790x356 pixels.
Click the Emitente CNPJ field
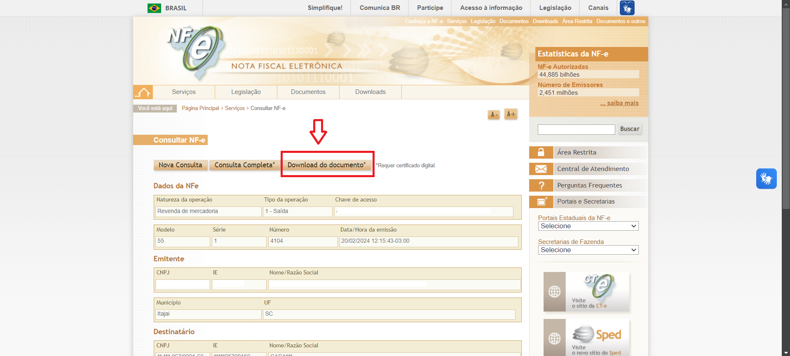(183, 285)
